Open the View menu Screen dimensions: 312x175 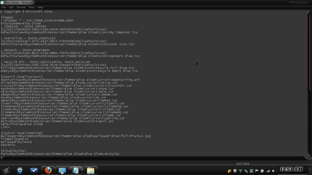click(x=31, y=7)
